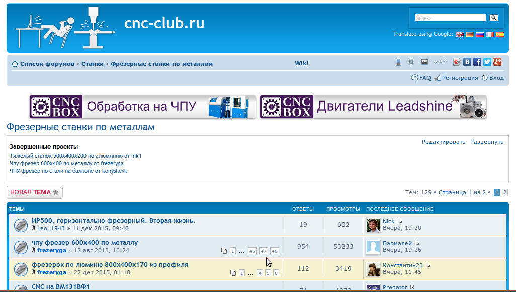The image size is (516, 292).
Task: Open the Wiki link
Action: [x=301, y=63]
